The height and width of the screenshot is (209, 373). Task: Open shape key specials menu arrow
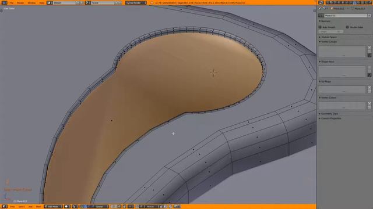tap(370, 75)
